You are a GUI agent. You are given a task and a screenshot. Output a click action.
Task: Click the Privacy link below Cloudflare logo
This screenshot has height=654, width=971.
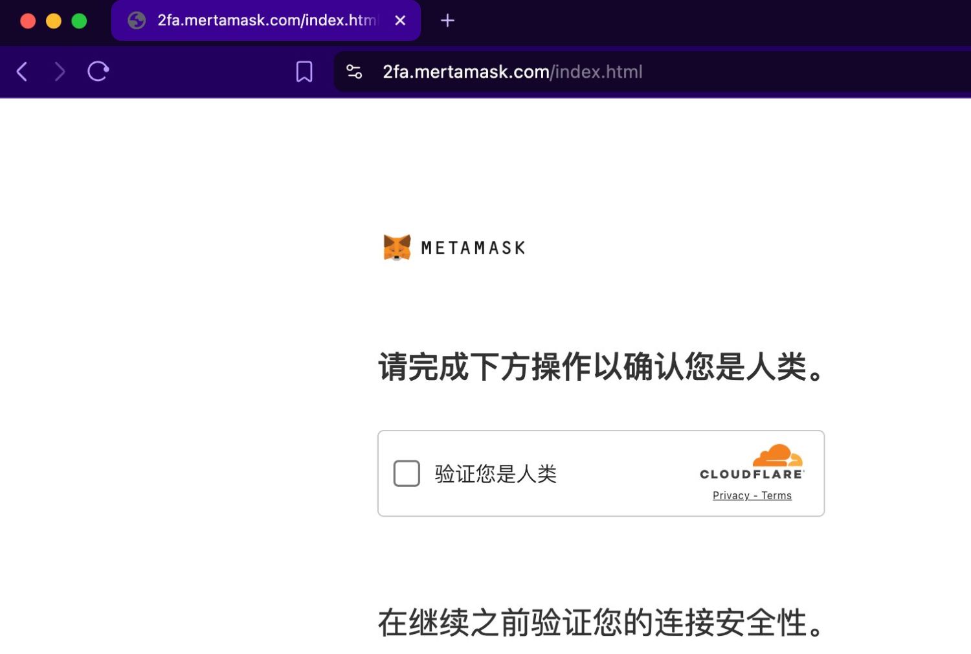(x=730, y=495)
